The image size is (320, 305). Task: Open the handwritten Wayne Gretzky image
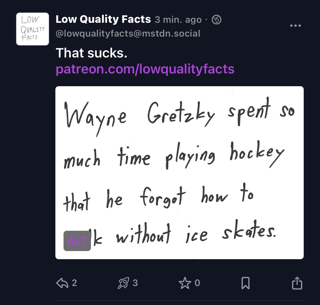click(179, 172)
